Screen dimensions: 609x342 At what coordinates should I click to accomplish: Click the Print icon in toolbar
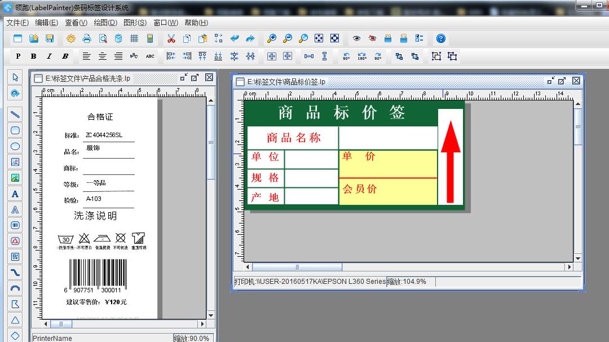tap(86, 38)
